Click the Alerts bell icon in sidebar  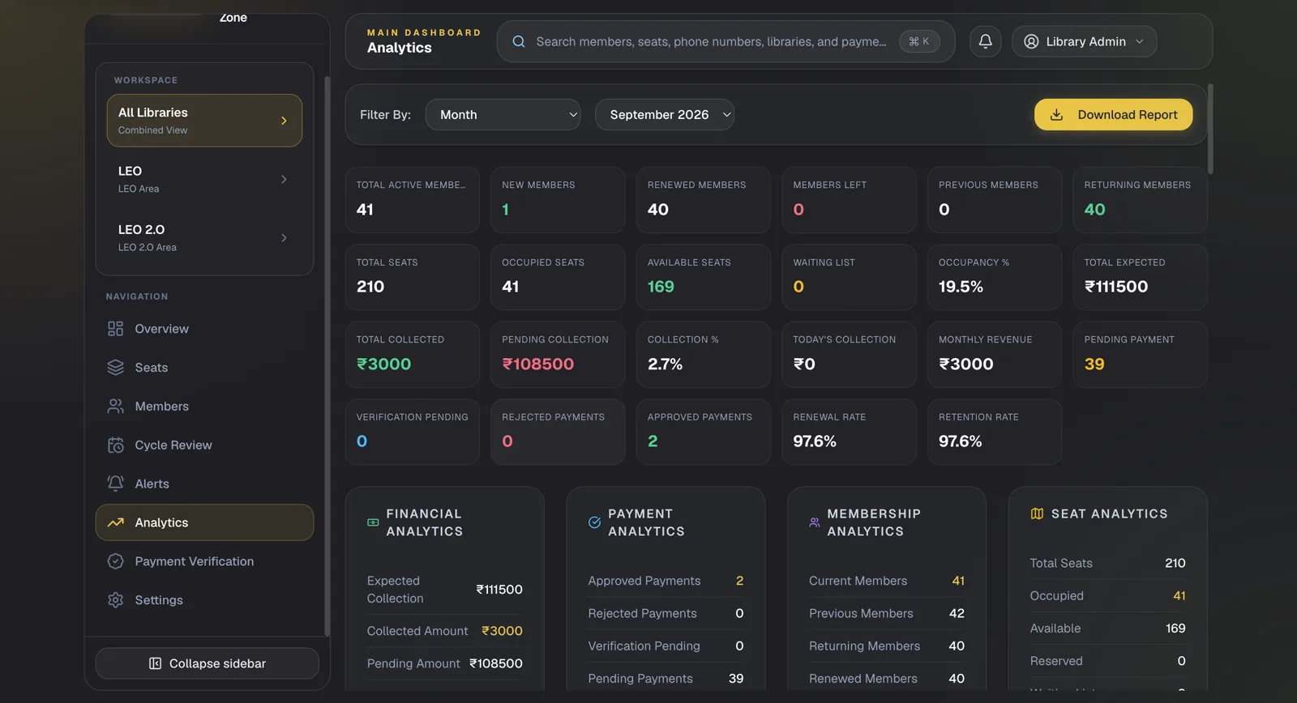coord(116,484)
